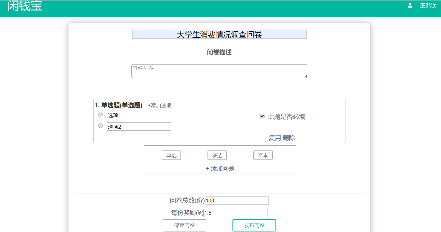
Task: Click the 选项2 text field
Action: [139, 127]
